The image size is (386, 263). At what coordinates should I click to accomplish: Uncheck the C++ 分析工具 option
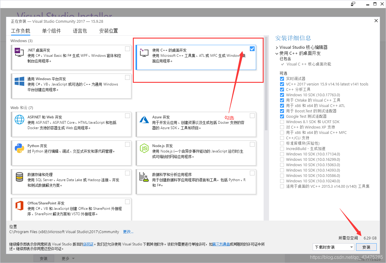pos(282,89)
